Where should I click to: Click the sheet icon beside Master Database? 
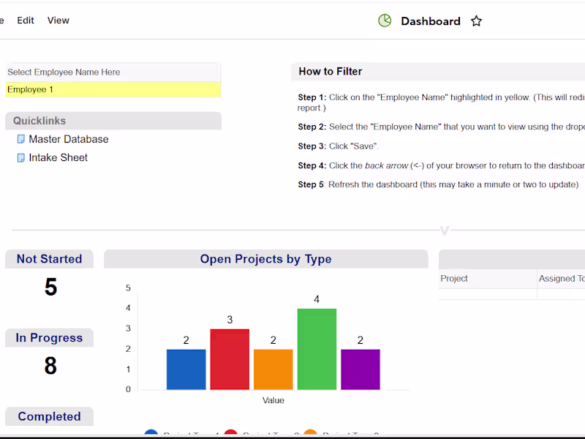(20, 139)
